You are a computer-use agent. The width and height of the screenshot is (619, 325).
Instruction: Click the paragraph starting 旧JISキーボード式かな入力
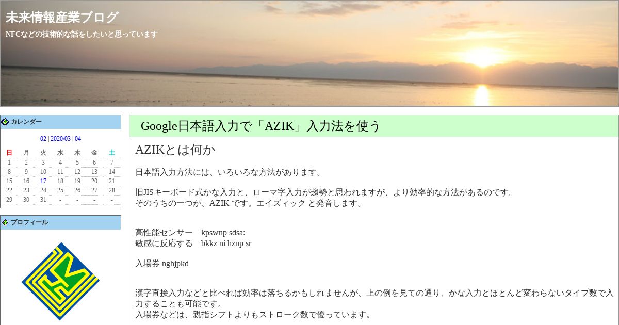(325, 193)
